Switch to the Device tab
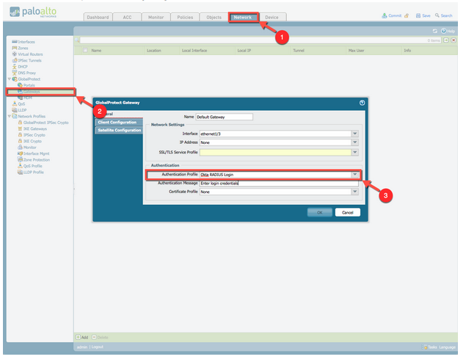This screenshot has height=362, width=466. click(271, 16)
